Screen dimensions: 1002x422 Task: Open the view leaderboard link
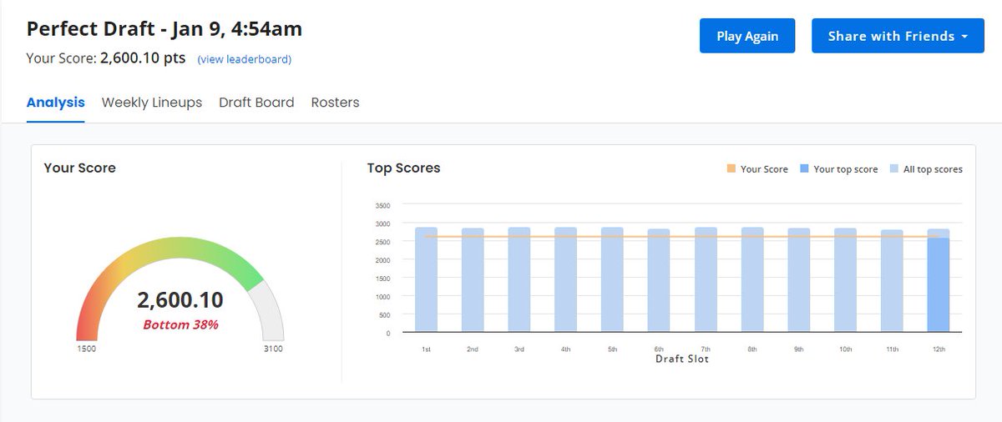(x=244, y=59)
